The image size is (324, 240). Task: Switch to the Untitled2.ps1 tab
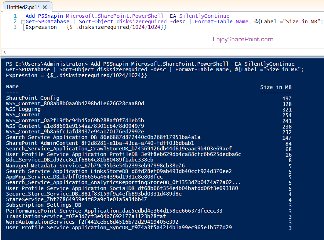pyautogui.click(x=22, y=6)
